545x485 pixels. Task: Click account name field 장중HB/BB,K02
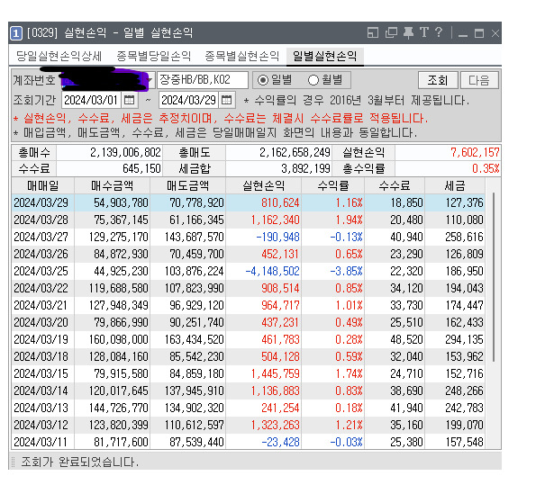(203, 80)
